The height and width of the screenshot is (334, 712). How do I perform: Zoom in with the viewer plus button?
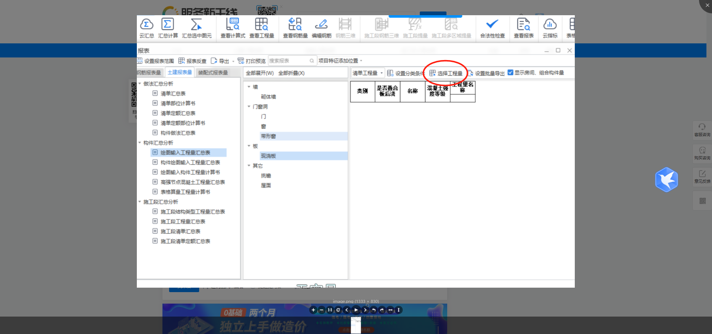pos(313,310)
